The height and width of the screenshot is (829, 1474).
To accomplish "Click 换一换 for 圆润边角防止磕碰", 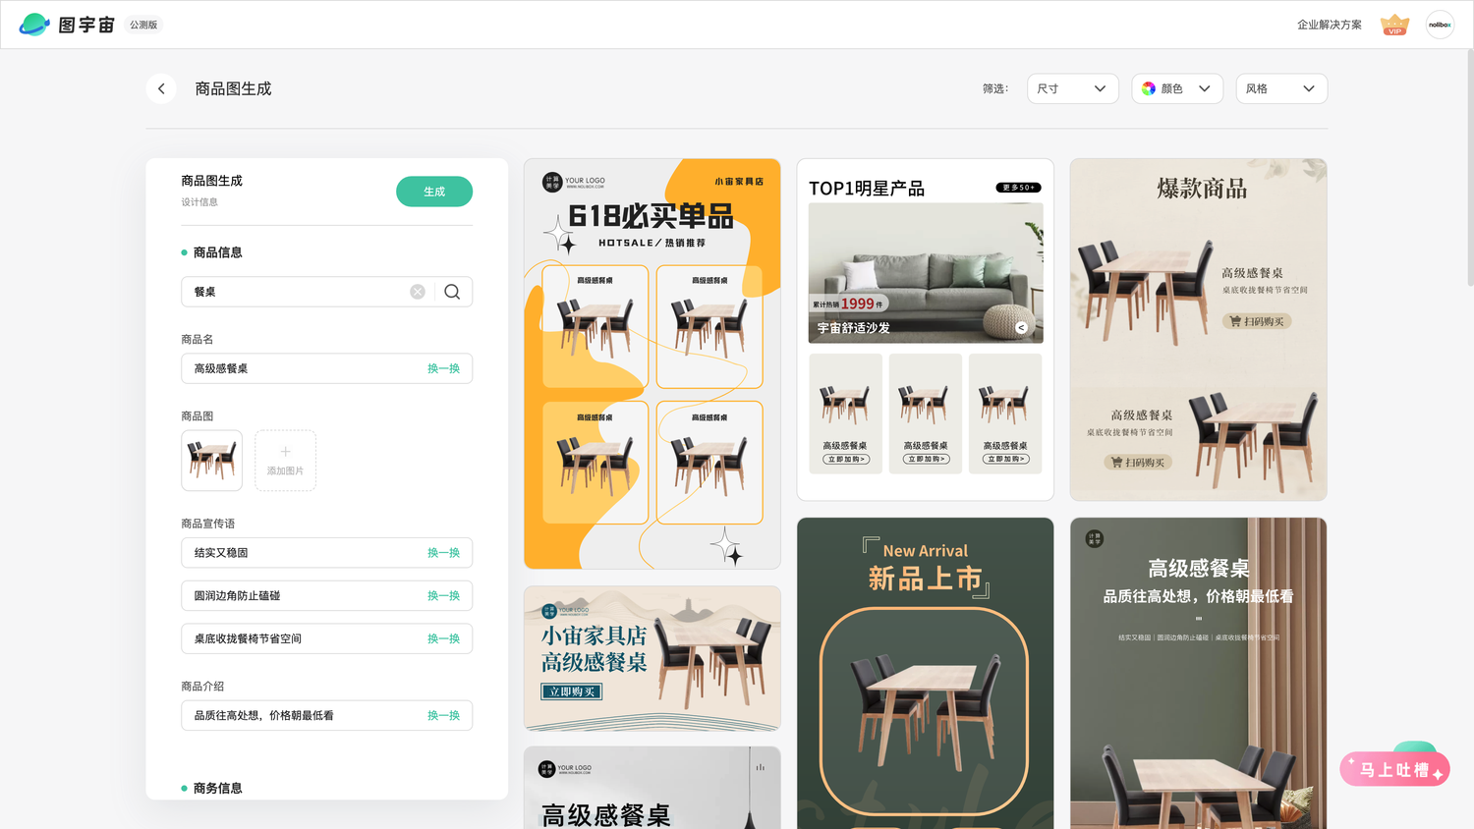I will pos(443,596).
